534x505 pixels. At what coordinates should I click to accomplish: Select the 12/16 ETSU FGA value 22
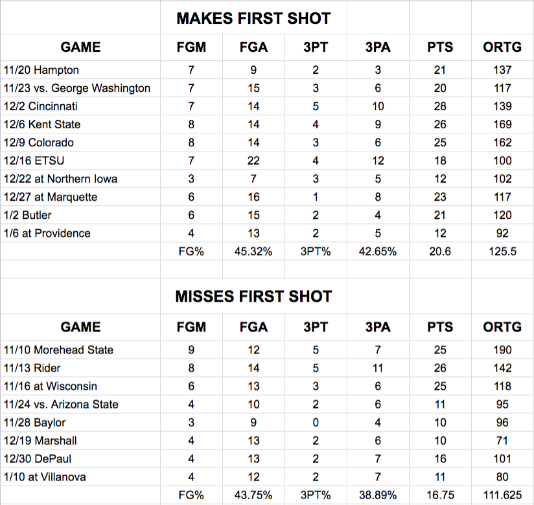pyautogui.click(x=253, y=161)
